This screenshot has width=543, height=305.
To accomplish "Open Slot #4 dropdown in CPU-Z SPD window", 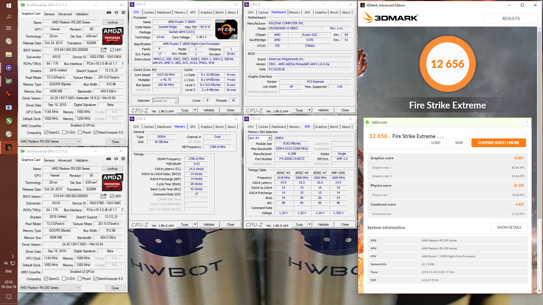I will click(x=260, y=138).
